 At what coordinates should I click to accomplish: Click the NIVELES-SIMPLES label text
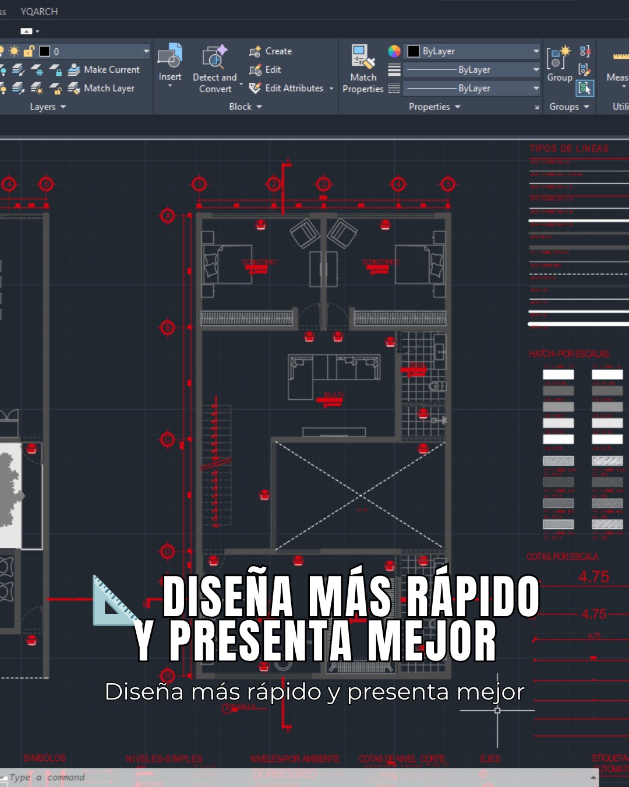click(164, 758)
